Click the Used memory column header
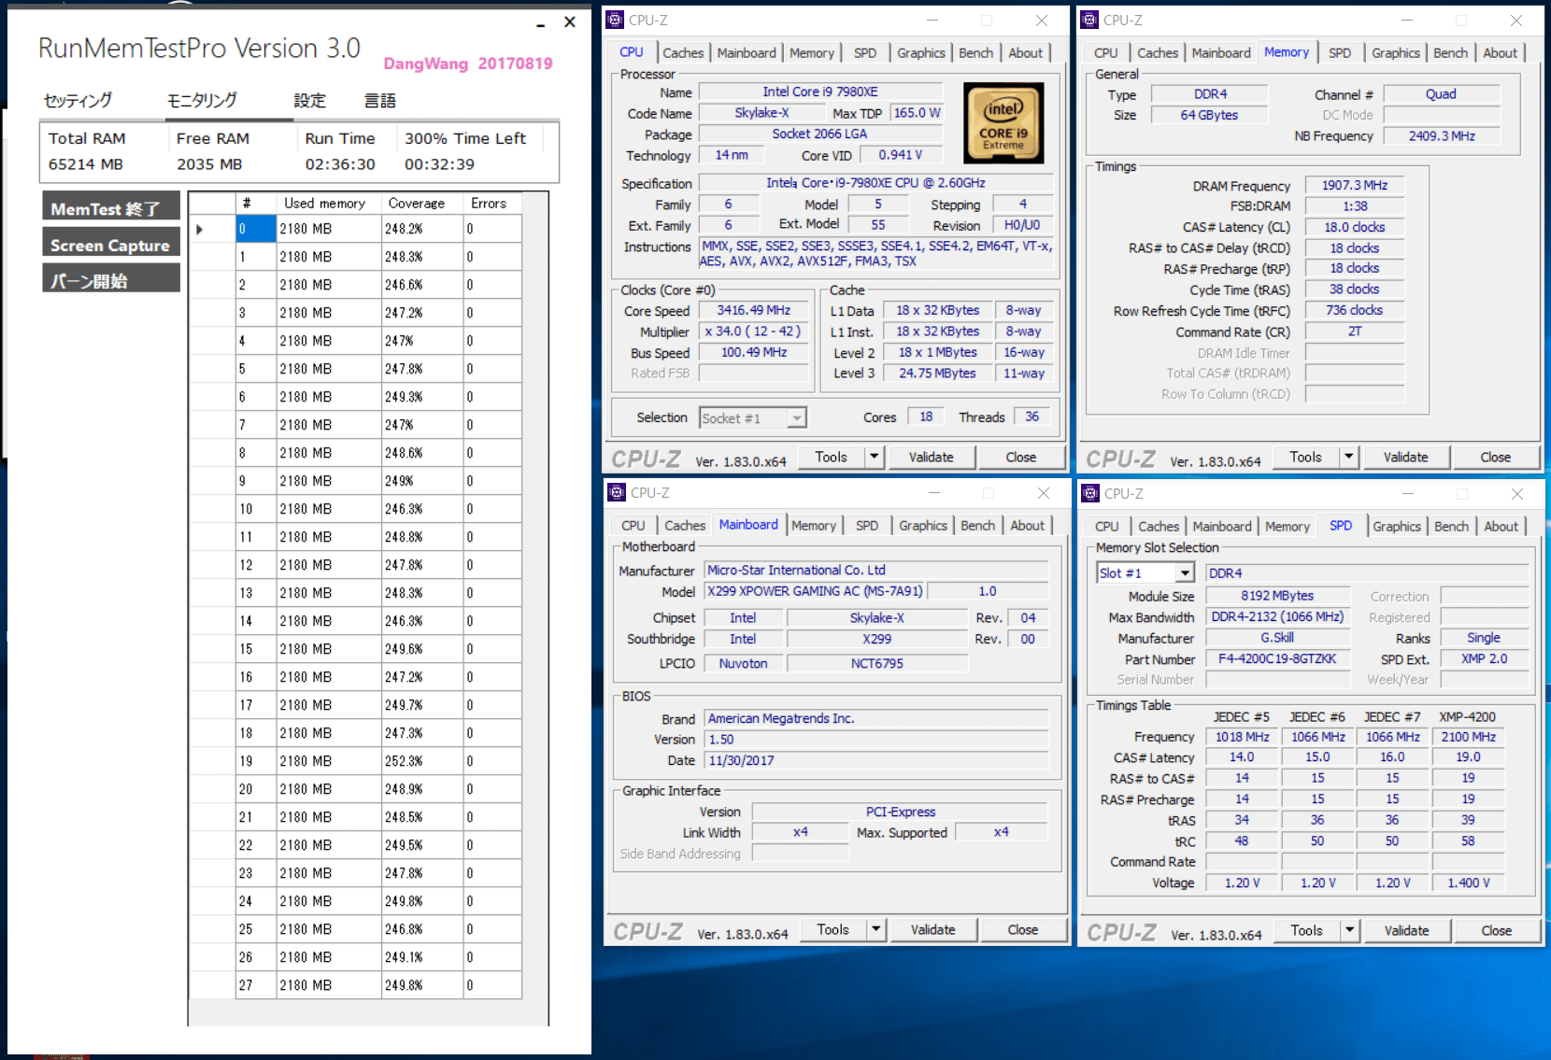Viewport: 1551px width, 1060px height. tap(329, 204)
